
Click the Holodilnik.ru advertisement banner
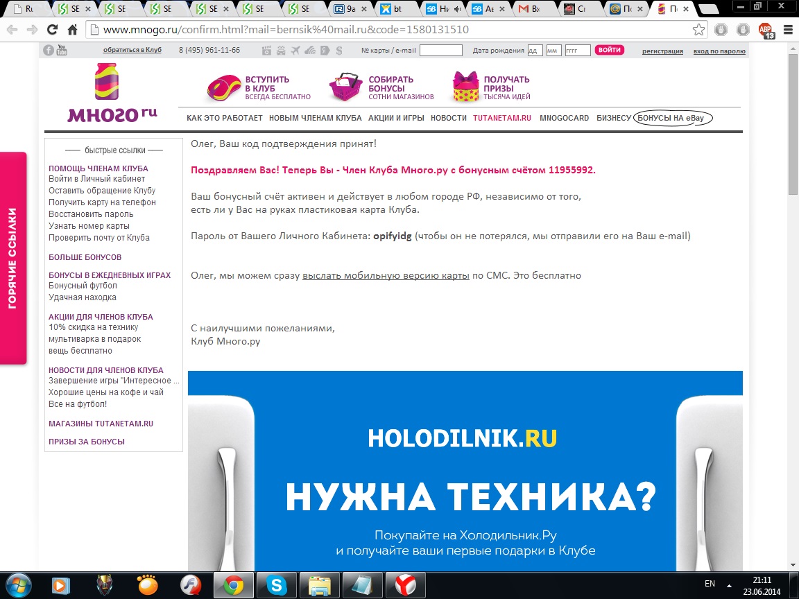[x=465, y=471]
